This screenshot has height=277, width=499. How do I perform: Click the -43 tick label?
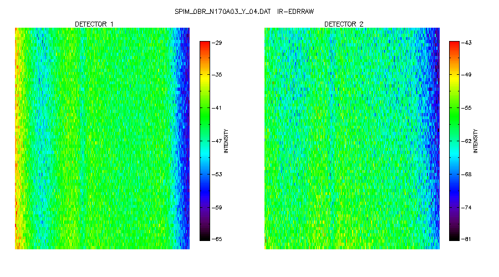[466, 43]
